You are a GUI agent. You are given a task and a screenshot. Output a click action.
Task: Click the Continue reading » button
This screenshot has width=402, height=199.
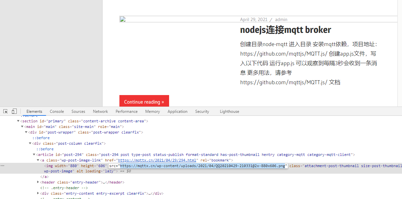point(144,102)
